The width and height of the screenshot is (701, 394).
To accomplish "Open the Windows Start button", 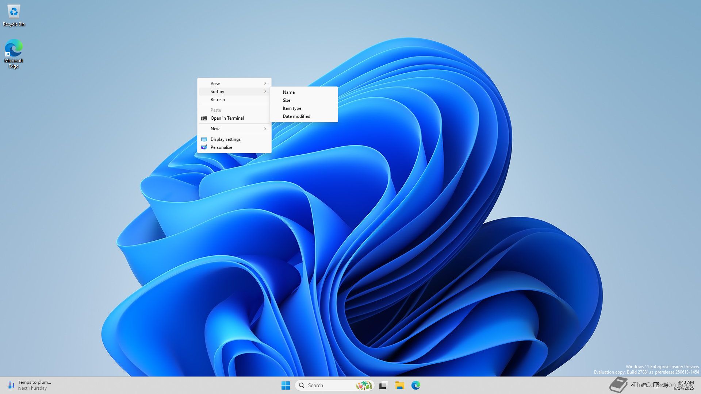I will (286, 385).
